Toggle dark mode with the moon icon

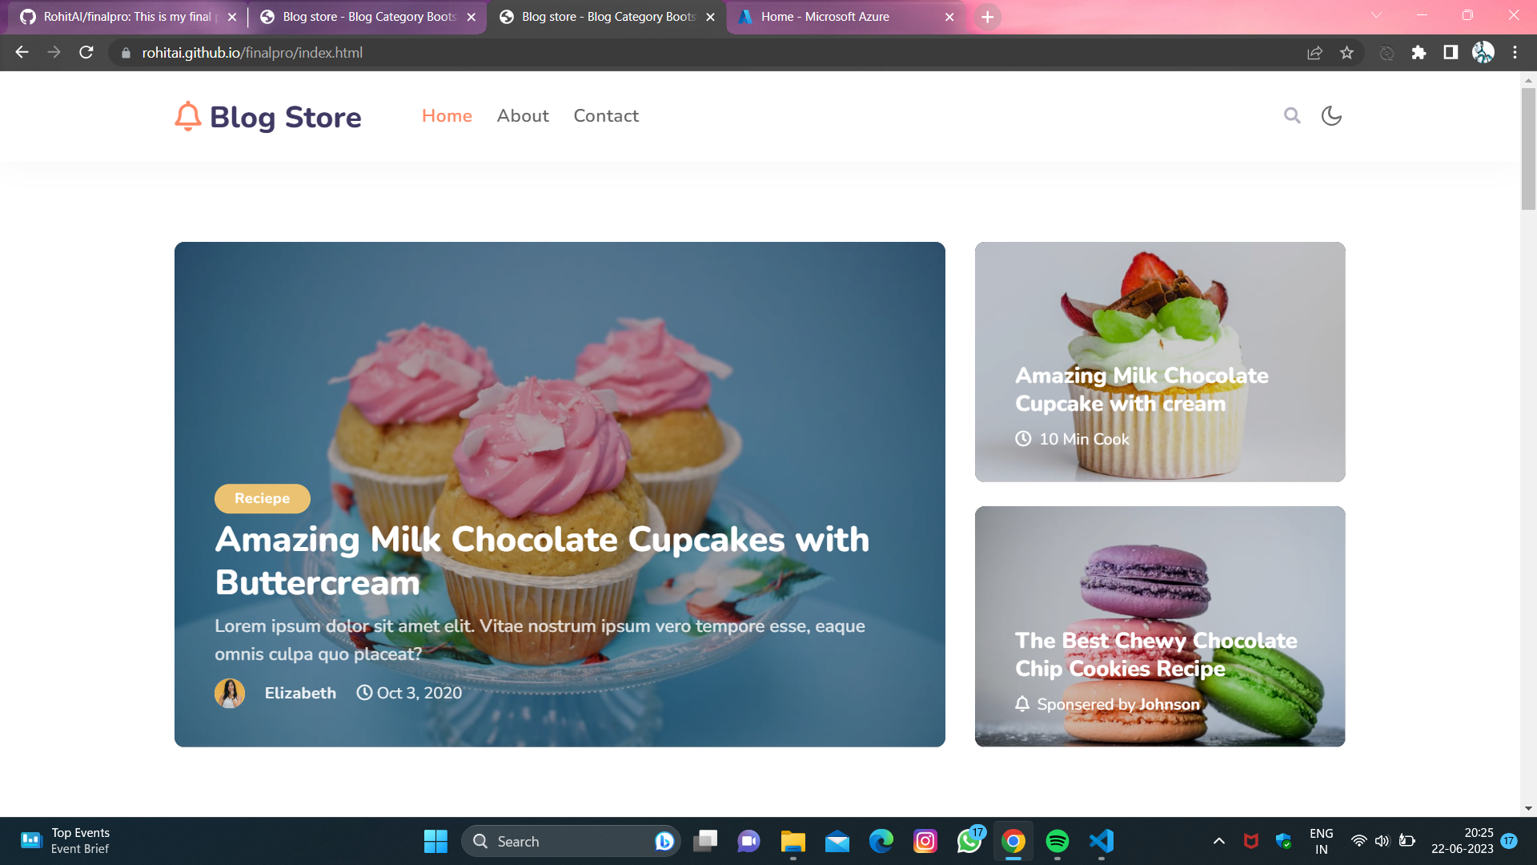coord(1331,115)
